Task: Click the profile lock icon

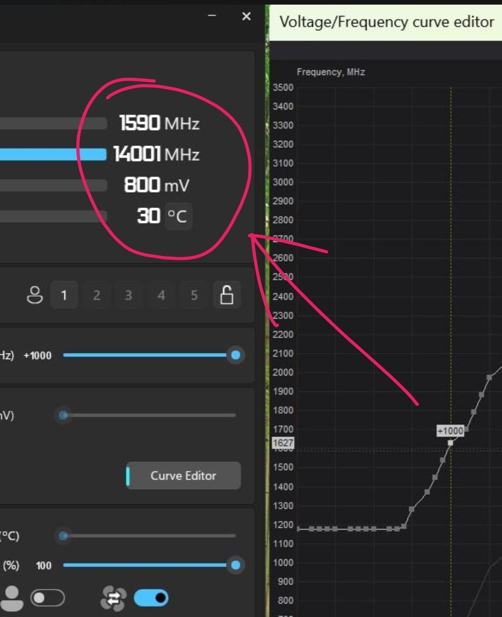Action: pyautogui.click(x=227, y=295)
